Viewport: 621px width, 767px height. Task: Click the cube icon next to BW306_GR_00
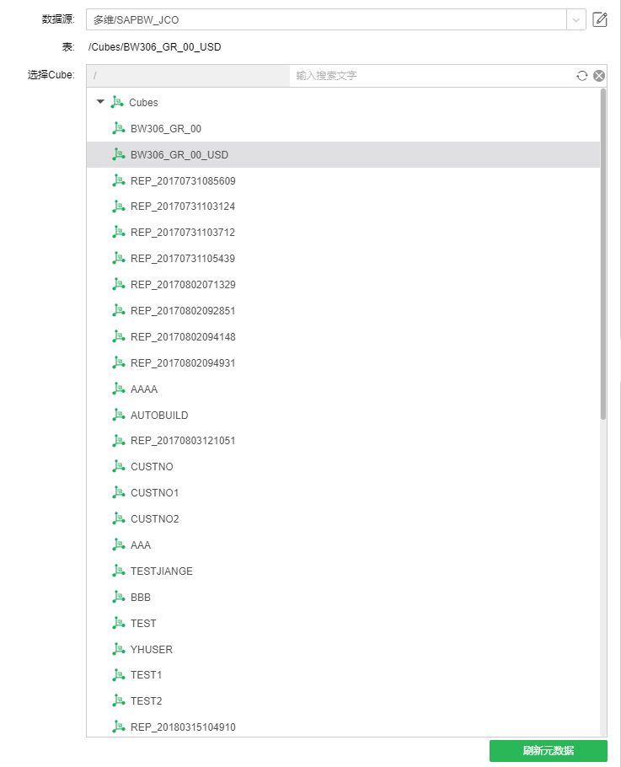(118, 129)
